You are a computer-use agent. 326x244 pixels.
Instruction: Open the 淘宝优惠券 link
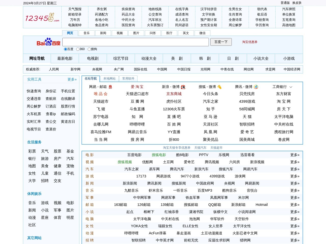pyautogui.click(x=250, y=42)
